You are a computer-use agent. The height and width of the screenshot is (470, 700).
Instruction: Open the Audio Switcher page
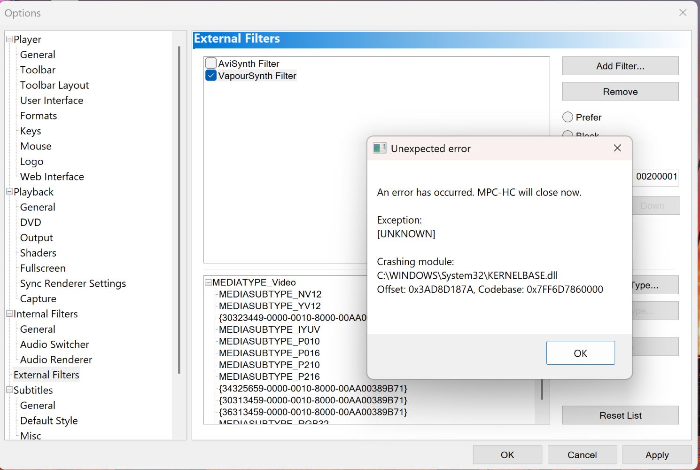tap(54, 345)
